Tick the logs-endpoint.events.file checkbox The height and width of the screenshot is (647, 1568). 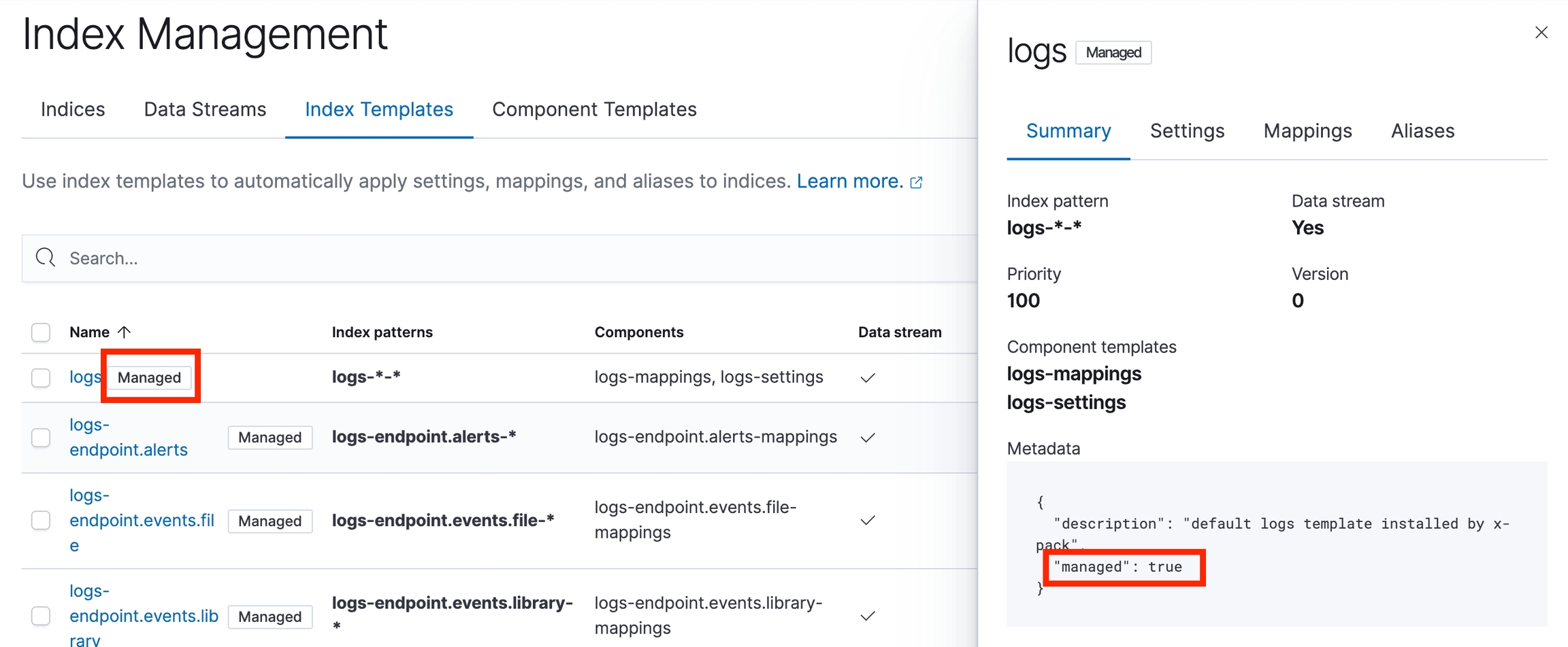coord(41,521)
